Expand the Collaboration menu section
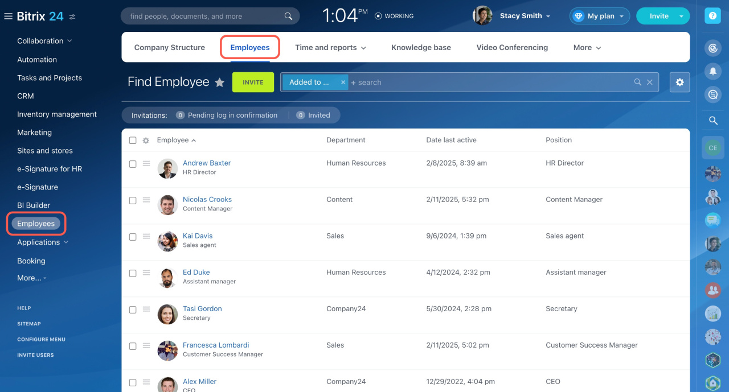 pos(44,41)
